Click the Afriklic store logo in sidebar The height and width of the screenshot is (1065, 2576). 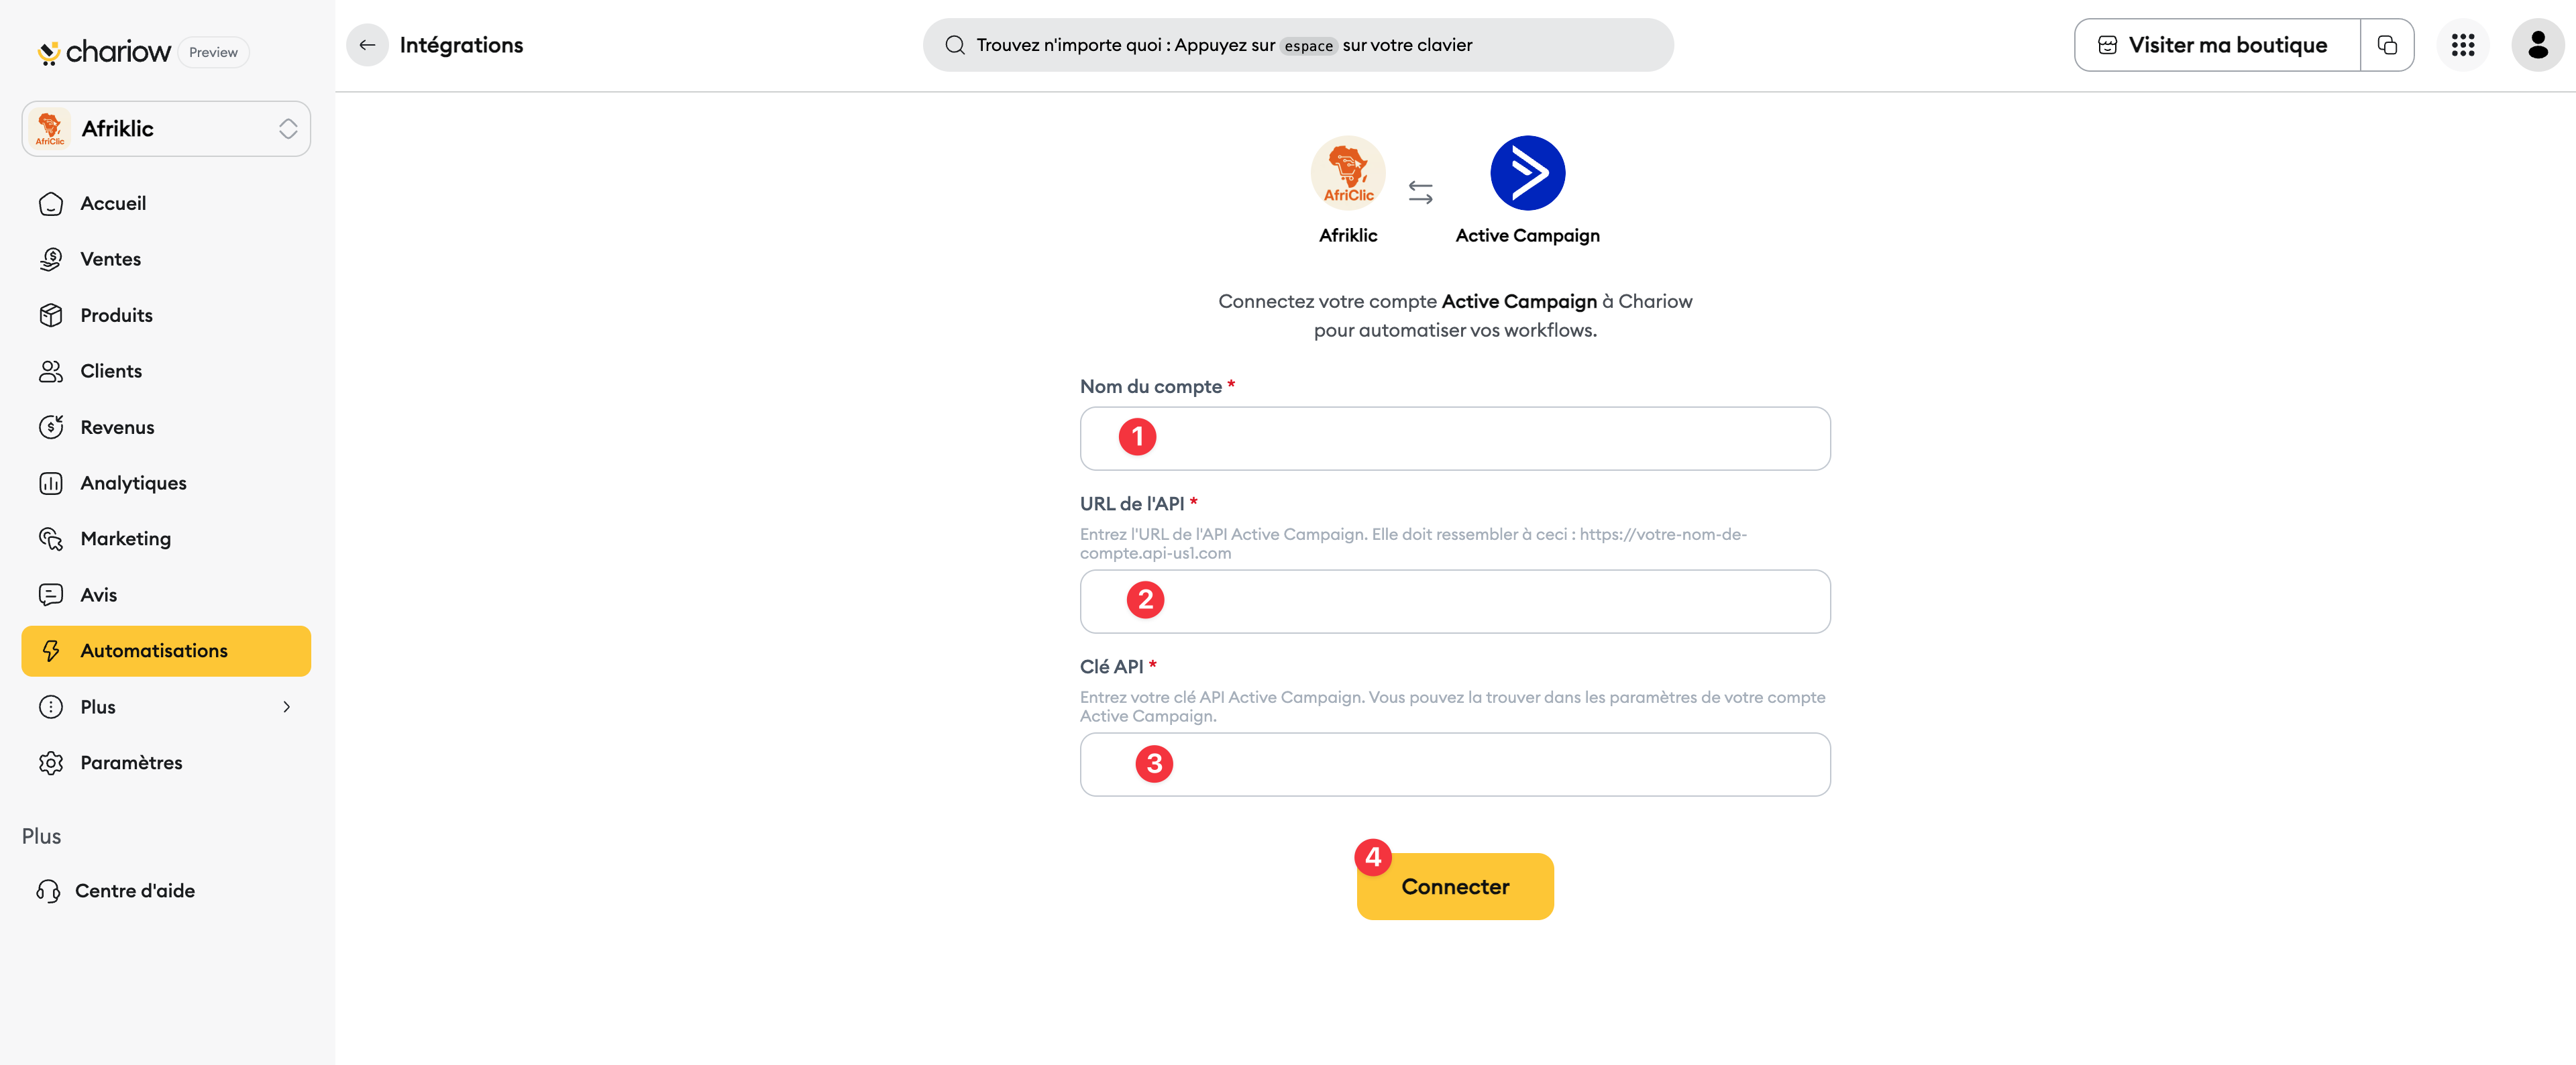(x=50, y=129)
